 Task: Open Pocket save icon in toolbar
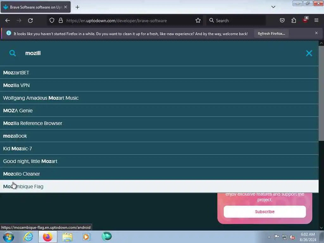pyautogui.click(x=282, y=21)
